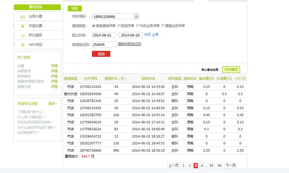Select the 语音通话详单 radio button
The width and height of the screenshot is (289, 173).
(x=94, y=26)
